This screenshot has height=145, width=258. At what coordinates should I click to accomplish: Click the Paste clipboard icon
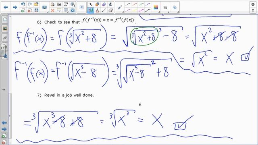(x=52, y=4)
